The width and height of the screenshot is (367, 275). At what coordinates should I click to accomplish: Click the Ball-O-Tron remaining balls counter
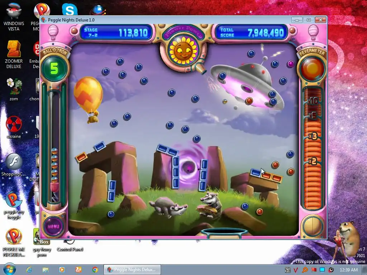point(54,68)
